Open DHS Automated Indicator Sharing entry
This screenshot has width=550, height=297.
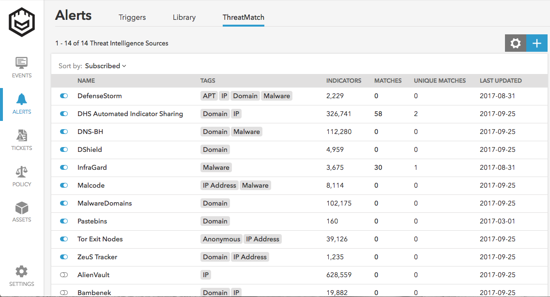130,114
